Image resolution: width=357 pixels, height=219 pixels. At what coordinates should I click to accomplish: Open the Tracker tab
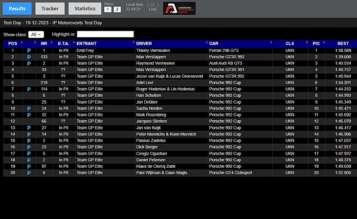[x=50, y=8]
